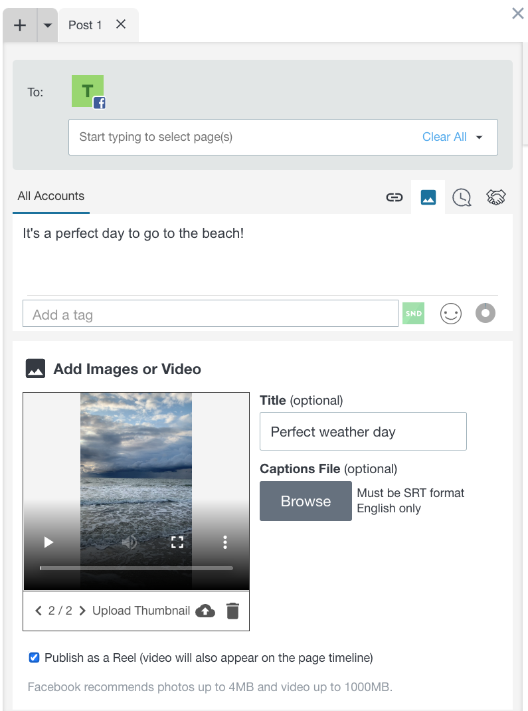Open the video more options menu
Image resolution: width=528 pixels, height=711 pixels.
point(224,542)
